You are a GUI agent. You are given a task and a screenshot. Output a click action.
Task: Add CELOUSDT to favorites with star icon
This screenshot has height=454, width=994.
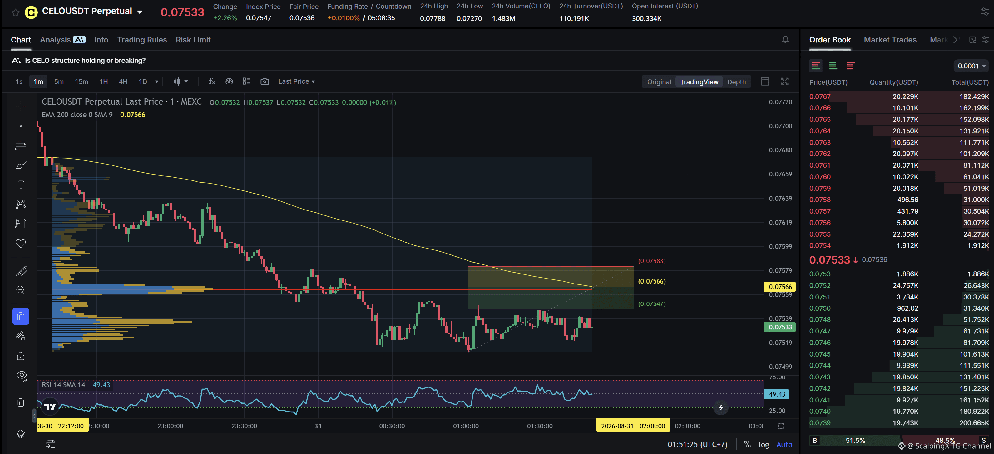click(x=15, y=12)
